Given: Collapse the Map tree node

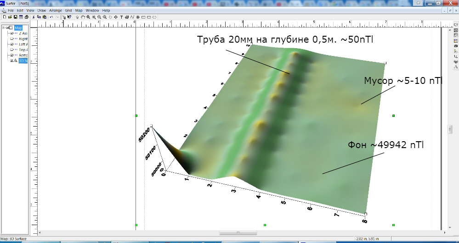Looking at the screenshot, I should point(4,28).
